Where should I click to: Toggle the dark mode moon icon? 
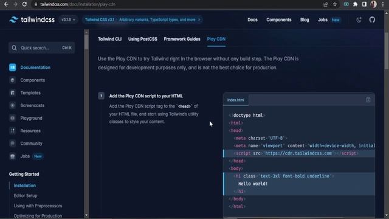(359, 20)
